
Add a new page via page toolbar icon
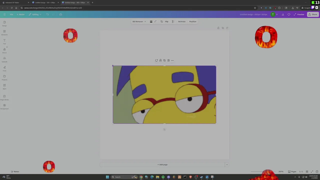[x=227, y=28]
